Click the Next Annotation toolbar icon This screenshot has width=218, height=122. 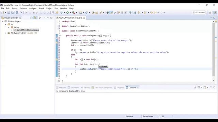click(139, 13)
